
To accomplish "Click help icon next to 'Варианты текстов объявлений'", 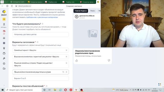I will 47,86.
